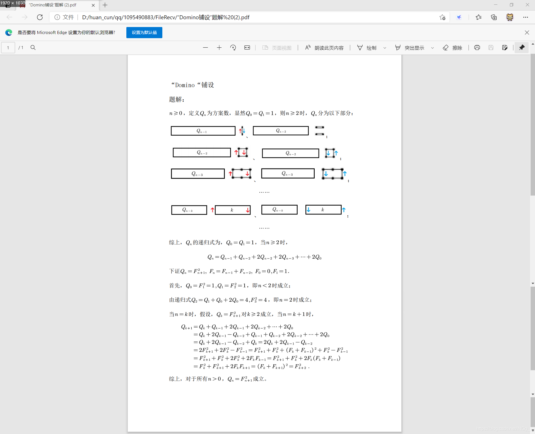The image size is (535, 434).
Task: Search text in the PDF
Action: [x=33, y=48]
